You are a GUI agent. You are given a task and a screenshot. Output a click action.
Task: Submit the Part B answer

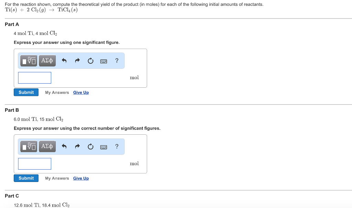(x=26, y=178)
